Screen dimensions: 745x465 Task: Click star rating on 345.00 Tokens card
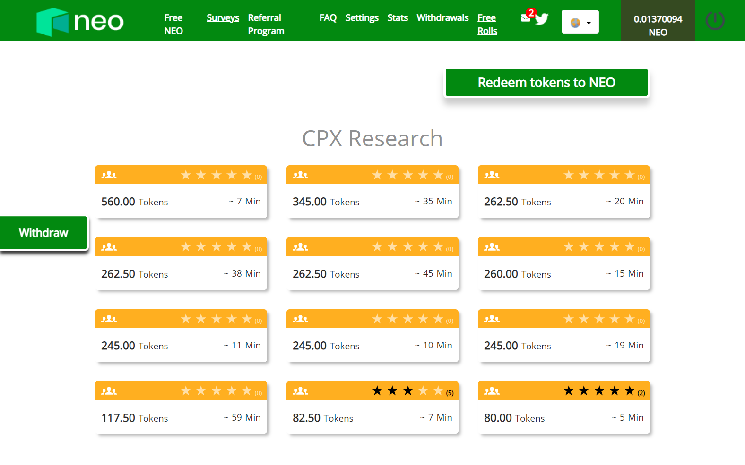click(408, 175)
